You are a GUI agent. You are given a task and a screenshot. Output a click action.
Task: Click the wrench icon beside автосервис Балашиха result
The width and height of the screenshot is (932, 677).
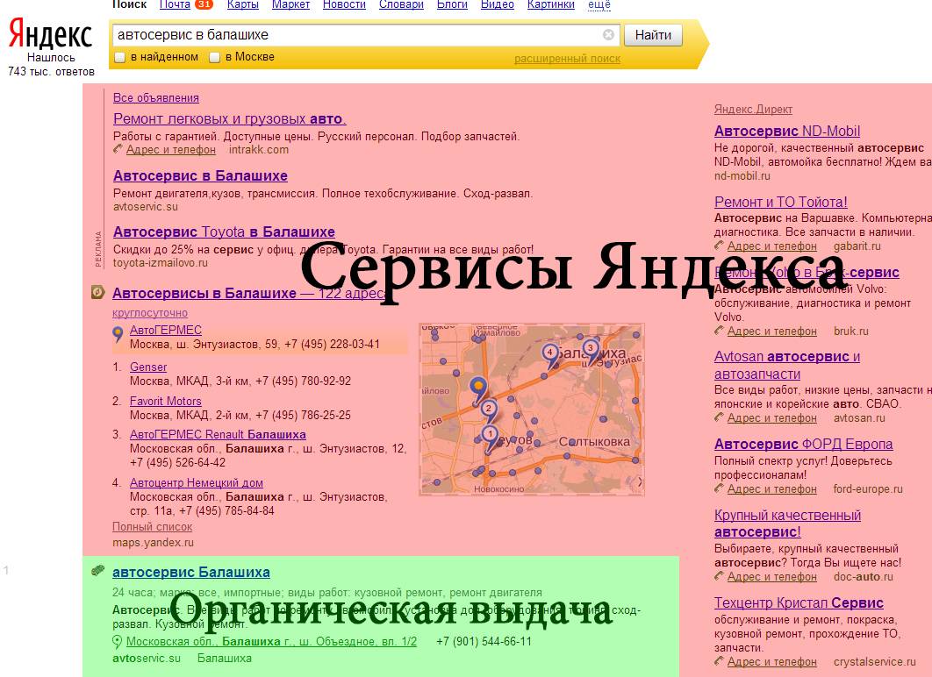pos(97,571)
